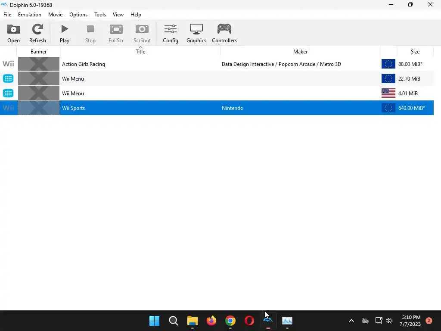
Task: Click the Nintendo maker cell
Action: coord(233,108)
